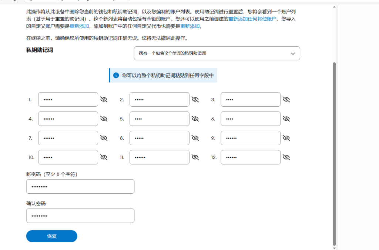The width and height of the screenshot is (379, 250).
Task: Open the 12-word phrase length dropdown
Action: point(217,53)
